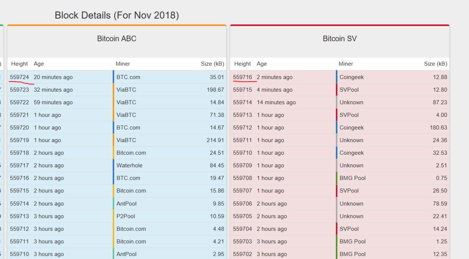The width and height of the screenshot is (469, 259).
Task: Click size value 26.50
Action: 440,191
